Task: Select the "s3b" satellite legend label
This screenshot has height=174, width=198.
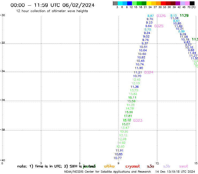Action: point(166,166)
